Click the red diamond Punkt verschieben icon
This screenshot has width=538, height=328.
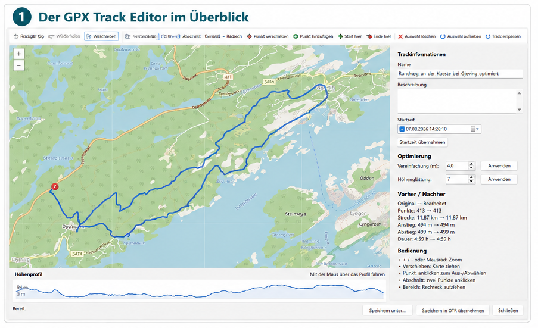[250, 36]
